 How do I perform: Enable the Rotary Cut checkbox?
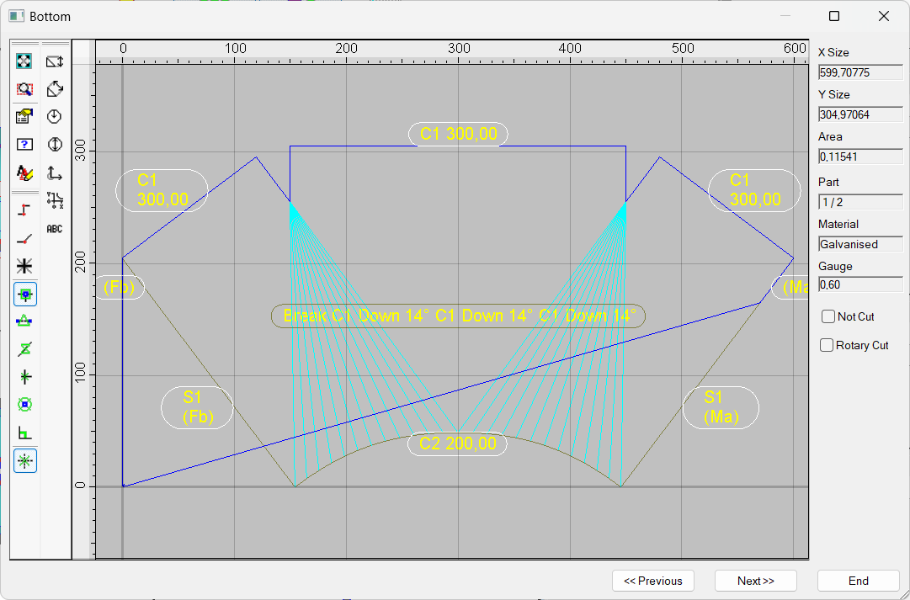click(x=827, y=345)
